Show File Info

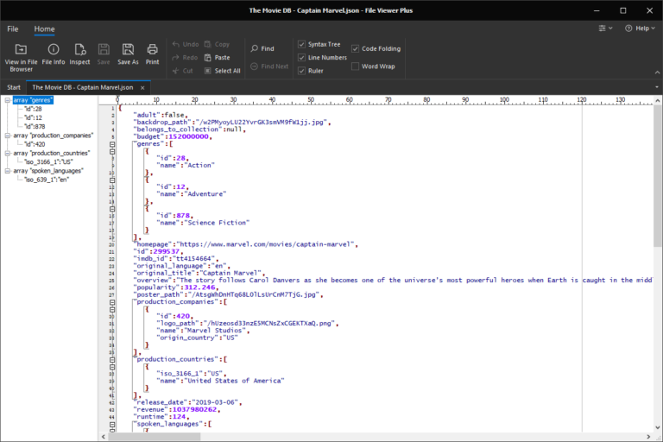coord(54,54)
